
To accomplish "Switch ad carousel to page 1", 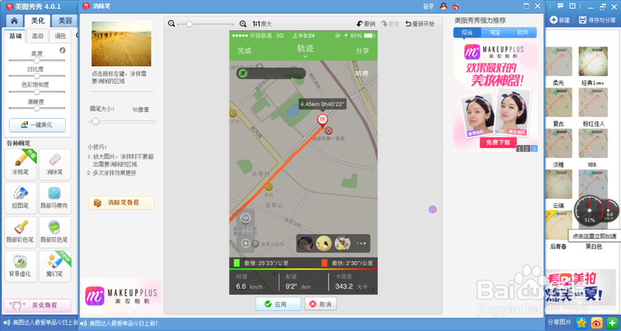I will tap(519, 149).
